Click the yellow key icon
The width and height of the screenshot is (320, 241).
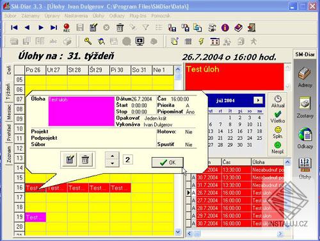pyautogui.click(x=88, y=41)
